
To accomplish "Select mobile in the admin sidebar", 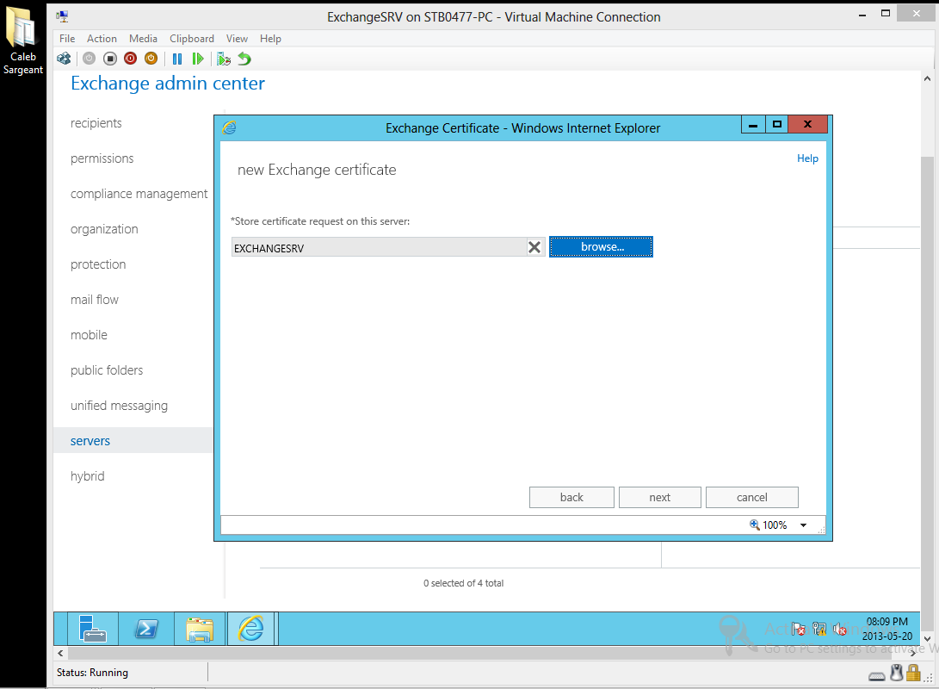I will pos(89,335).
